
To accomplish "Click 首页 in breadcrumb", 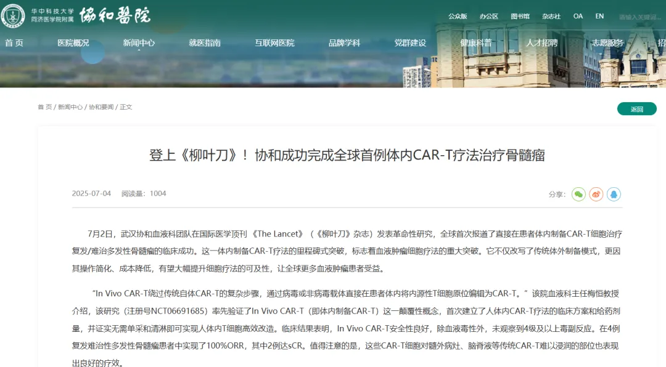I will [x=44, y=107].
